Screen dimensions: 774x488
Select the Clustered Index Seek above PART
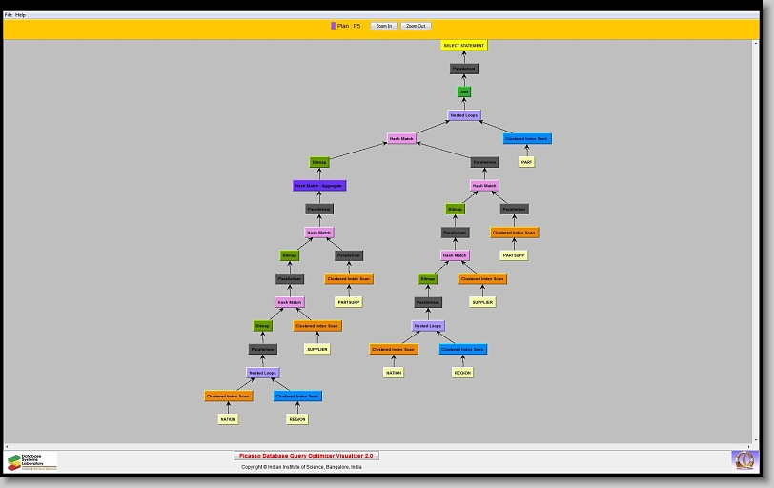click(526, 138)
